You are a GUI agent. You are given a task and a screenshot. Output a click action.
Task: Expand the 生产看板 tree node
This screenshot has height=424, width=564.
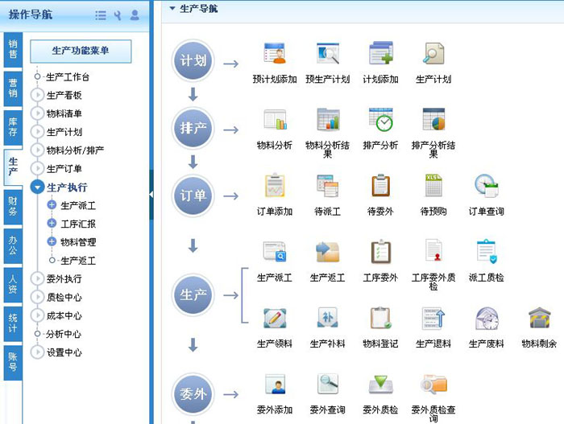[37, 95]
